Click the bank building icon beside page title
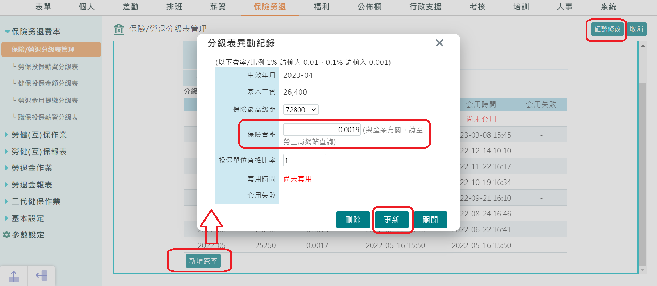The width and height of the screenshot is (657, 286). tap(119, 29)
